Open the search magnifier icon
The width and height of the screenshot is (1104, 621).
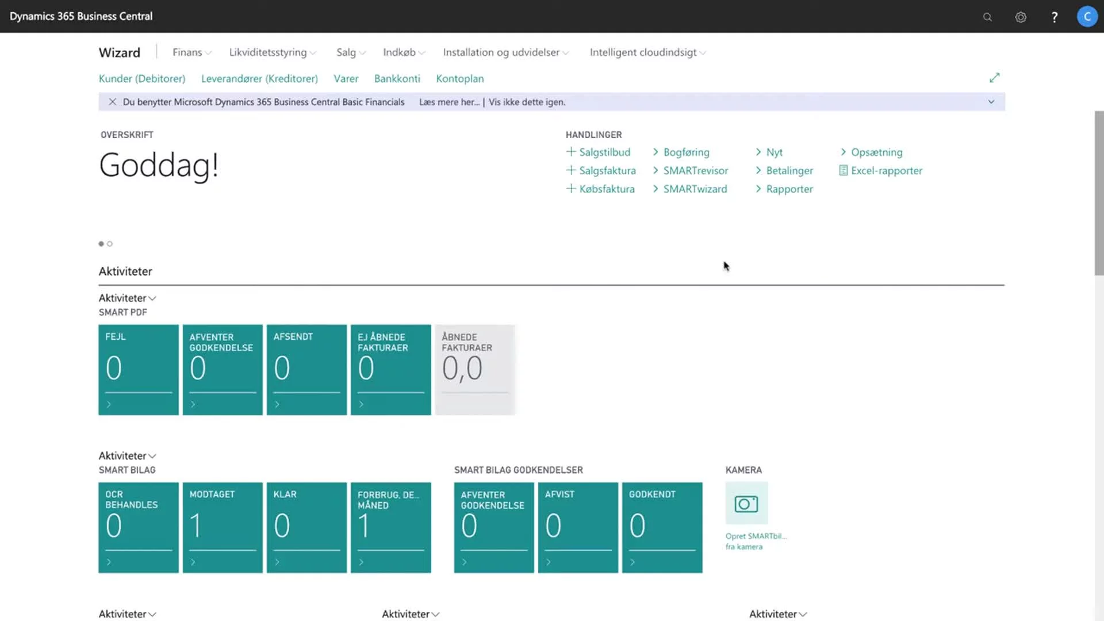pos(987,17)
